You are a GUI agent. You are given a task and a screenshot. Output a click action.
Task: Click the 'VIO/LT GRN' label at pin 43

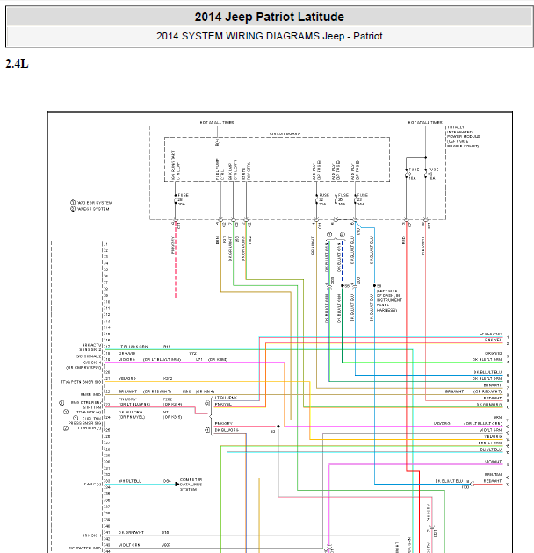point(130,545)
